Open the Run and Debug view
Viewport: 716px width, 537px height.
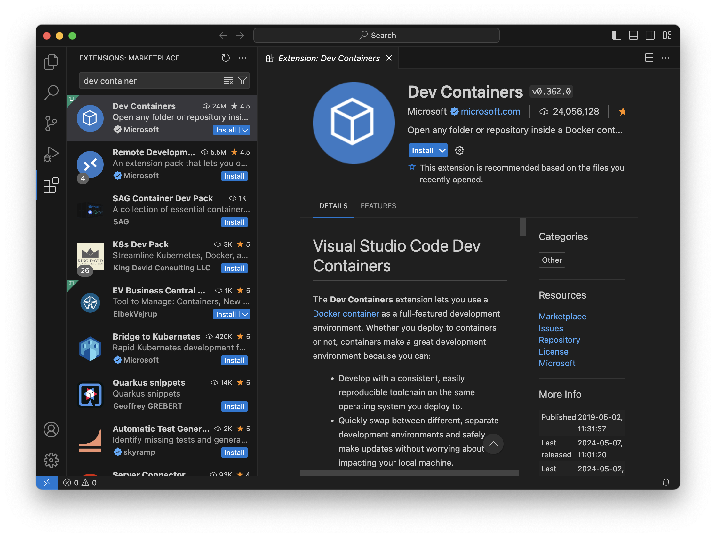51,154
